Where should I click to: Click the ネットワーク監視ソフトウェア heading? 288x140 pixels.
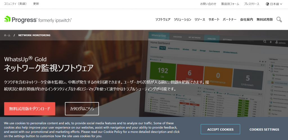pyautogui.click(x=49, y=68)
